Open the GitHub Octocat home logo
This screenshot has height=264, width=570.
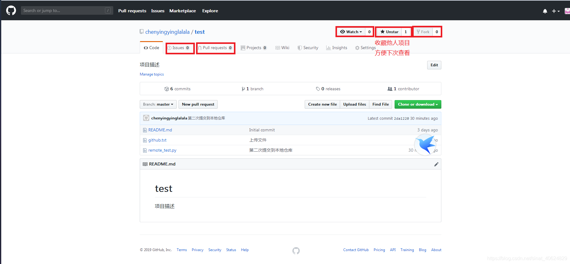tap(11, 11)
